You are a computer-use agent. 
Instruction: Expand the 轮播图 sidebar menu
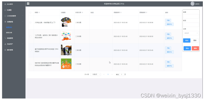[23, 10]
